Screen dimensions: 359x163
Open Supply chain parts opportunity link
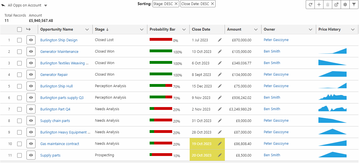(55, 121)
